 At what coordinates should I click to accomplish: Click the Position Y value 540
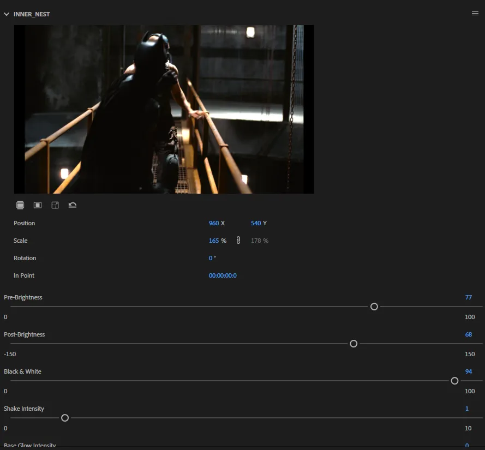click(255, 223)
